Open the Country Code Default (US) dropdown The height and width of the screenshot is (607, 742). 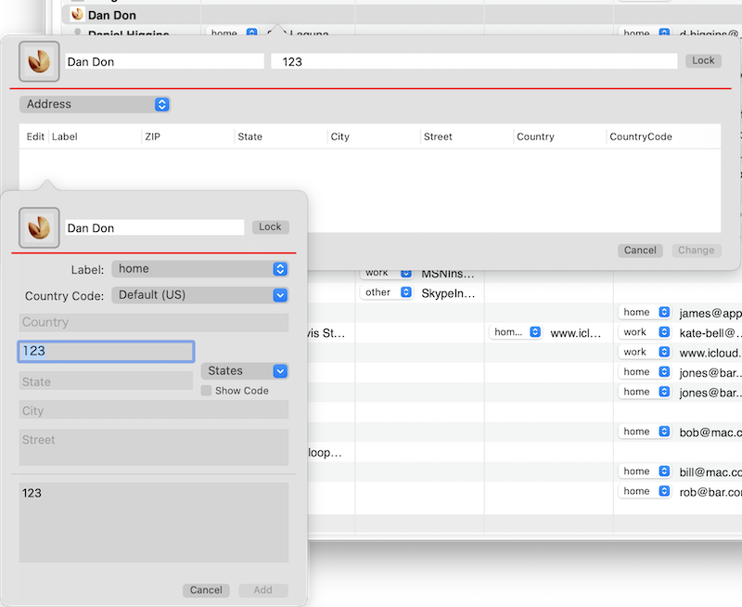point(200,295)
